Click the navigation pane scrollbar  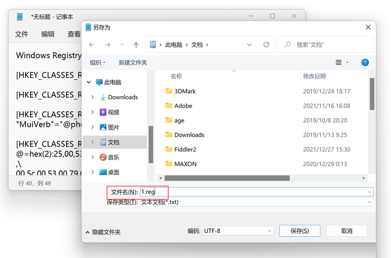click(151, 145)
